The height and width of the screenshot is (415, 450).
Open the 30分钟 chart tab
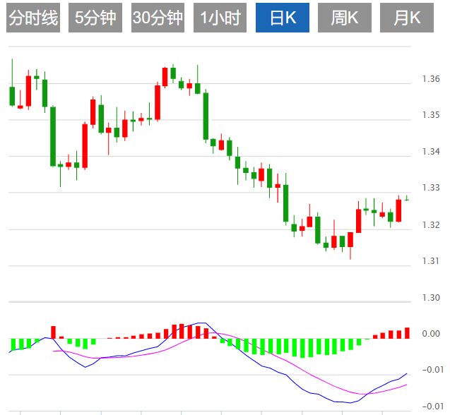tap(157, 18)
